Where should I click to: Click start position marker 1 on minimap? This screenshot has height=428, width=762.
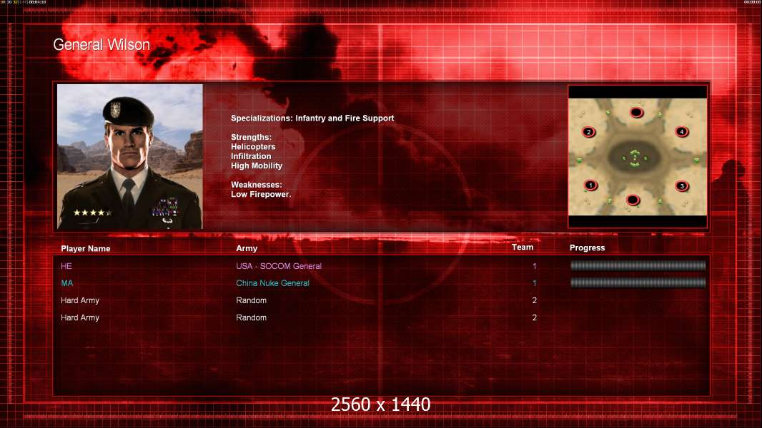pyautogui.click(x=590, y=185)
